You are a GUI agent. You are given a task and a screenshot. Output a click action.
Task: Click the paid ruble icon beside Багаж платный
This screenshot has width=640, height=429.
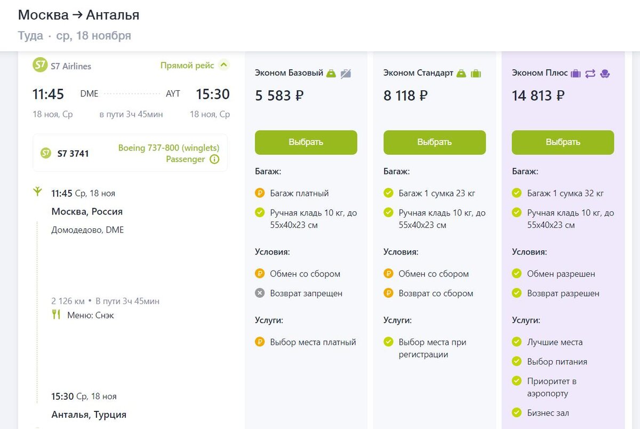click(260, 193)
